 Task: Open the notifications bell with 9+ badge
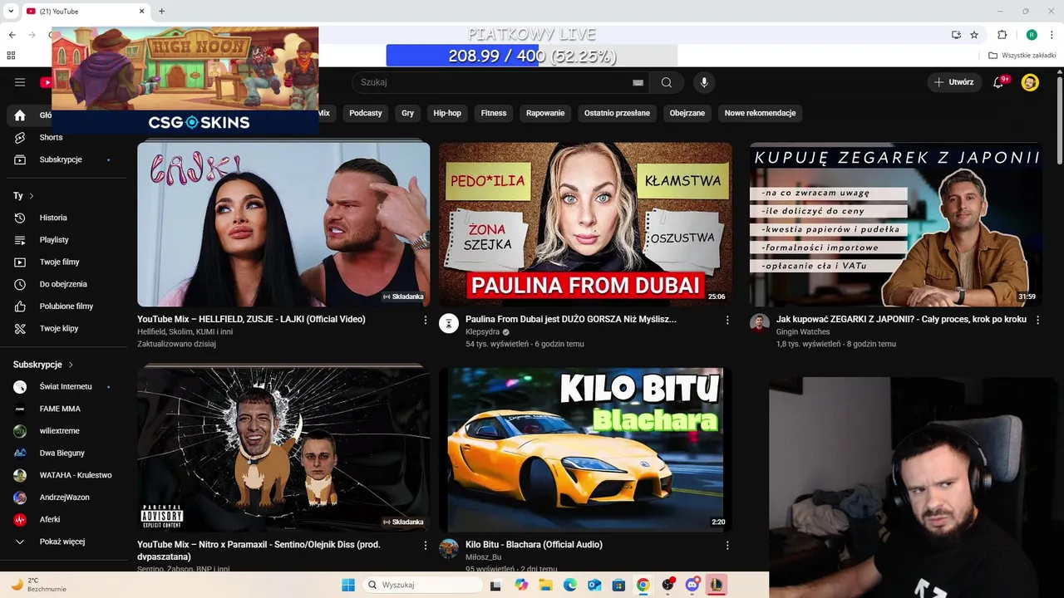(x=999, y=82)
